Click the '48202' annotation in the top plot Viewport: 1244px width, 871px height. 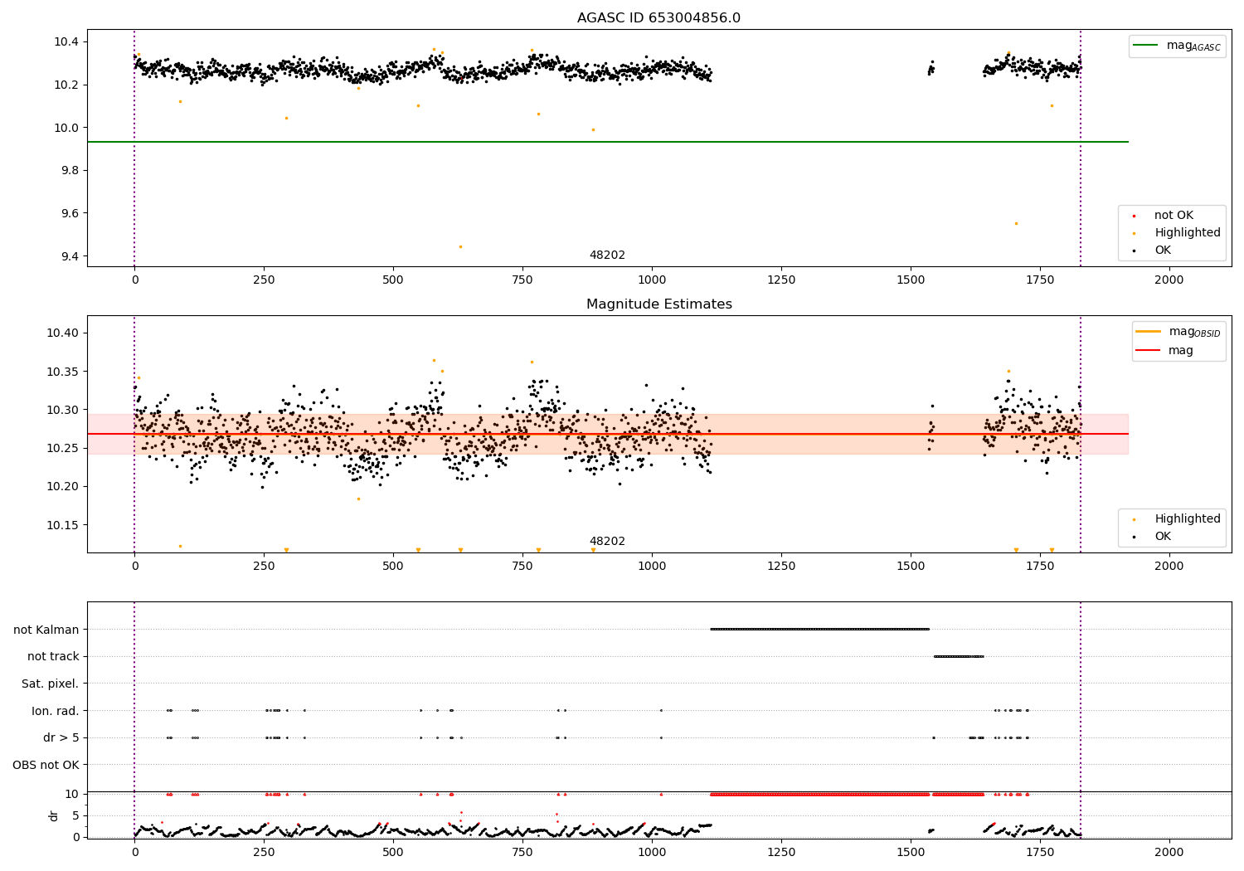point(607,255)
